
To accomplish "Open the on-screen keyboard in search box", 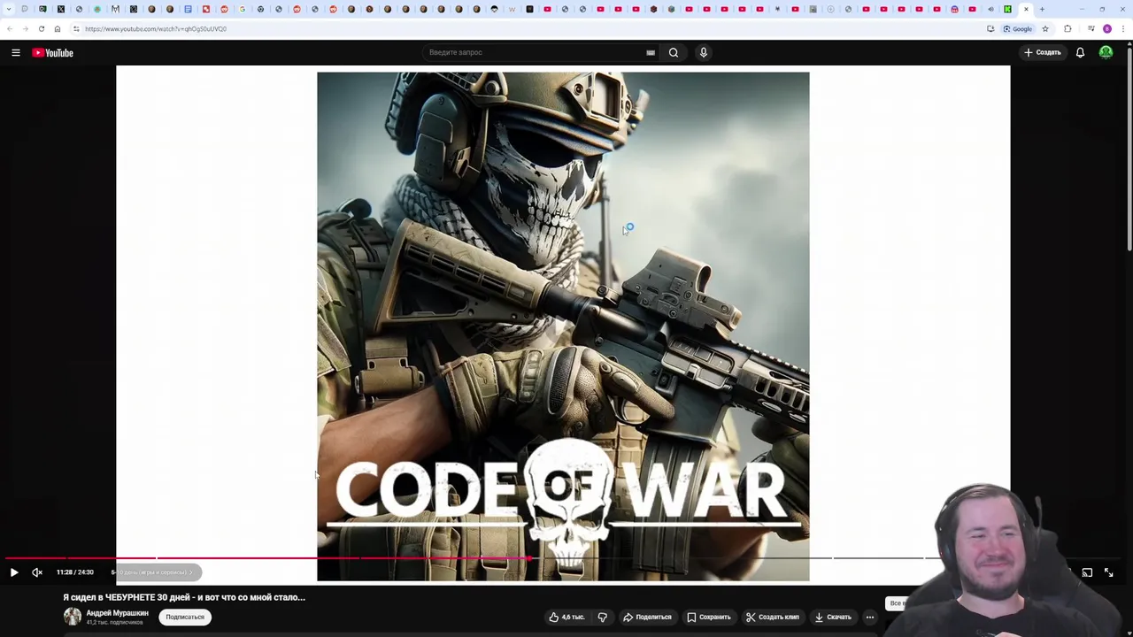I will 651,52.
